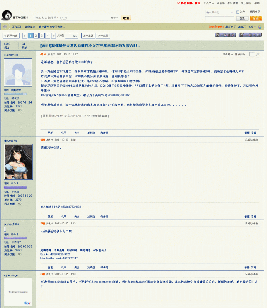
Task: Click username yuzhao1985
Action: click(12, 224)
